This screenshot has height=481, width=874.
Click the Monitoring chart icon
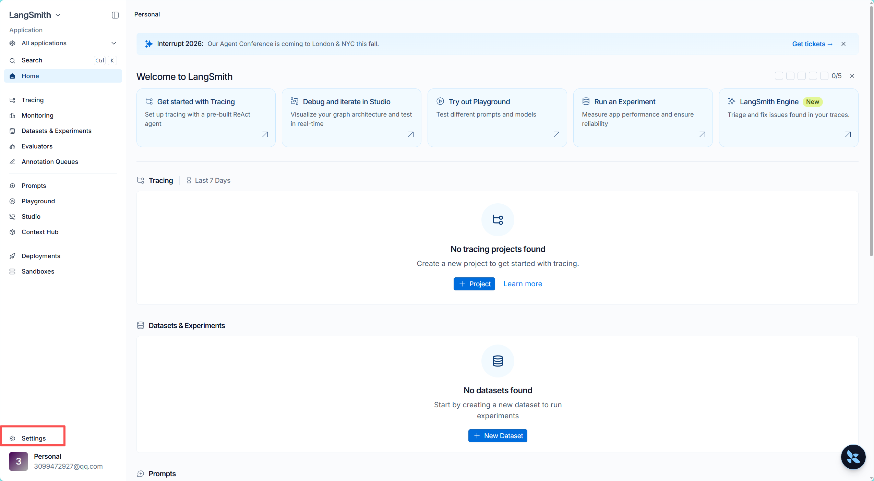[x=12, y=116]
